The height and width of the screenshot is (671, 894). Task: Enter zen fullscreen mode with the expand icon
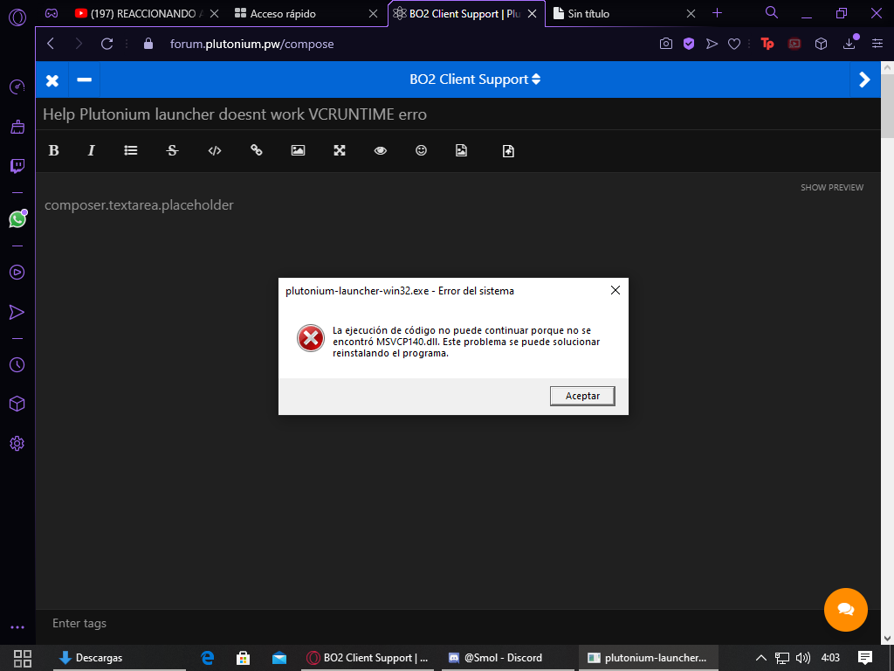[340, 150]
